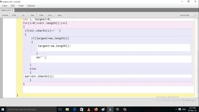This screenshot has height=112, width=199.
Task: Click the line "if(str.charAt(i)==' ')"
Action: 43,31
